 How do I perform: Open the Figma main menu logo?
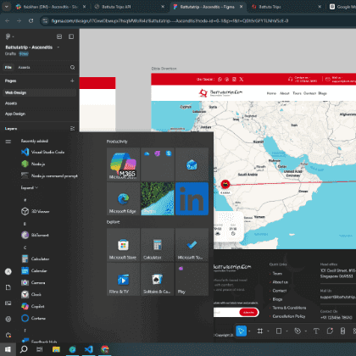(x=8, y=36)
